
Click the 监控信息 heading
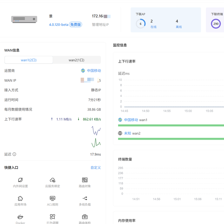point(120,45)
